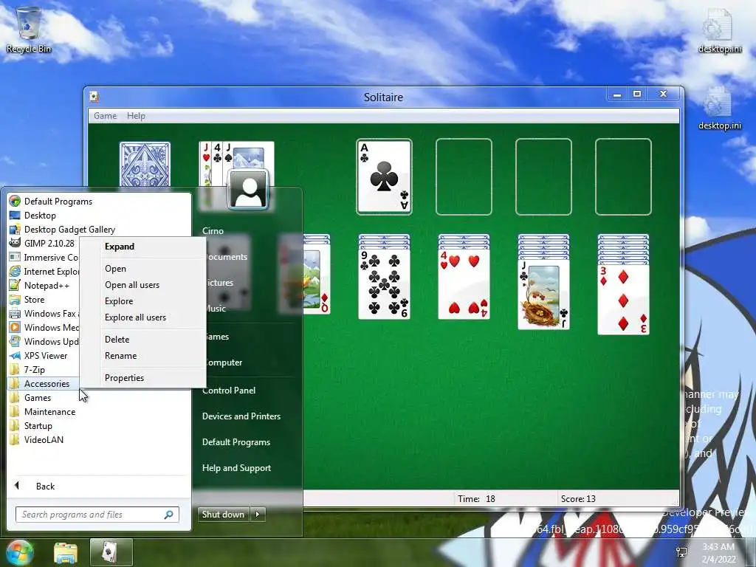
Task: Click the GIMP 2.10.28 mascot icon
Action: click(x=15, y=243)
